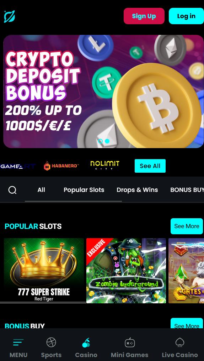Open the MENU hamburger icon
The height and width of the screenshot is (361, 204).
18,342
